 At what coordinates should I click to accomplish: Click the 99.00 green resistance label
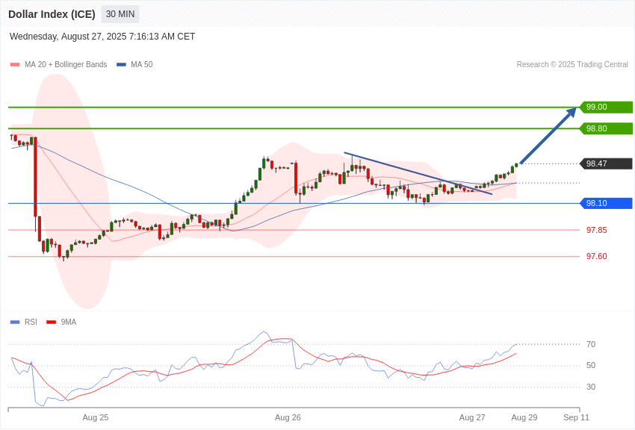[607, 107]
